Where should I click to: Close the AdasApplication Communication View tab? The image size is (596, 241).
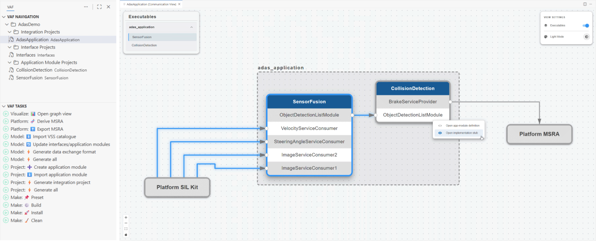(179, 4)
